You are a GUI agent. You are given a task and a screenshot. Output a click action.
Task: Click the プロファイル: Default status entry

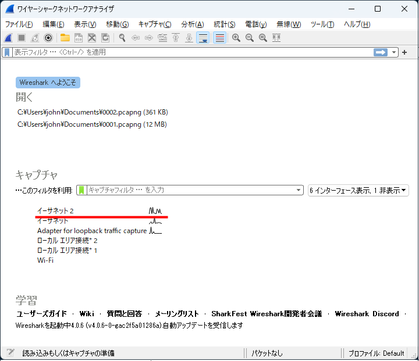click(377, 353)
